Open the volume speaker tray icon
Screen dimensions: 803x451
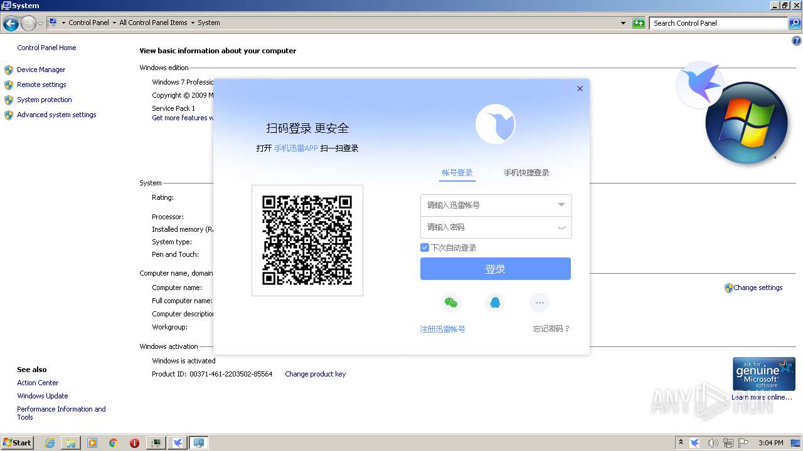[713, 443]
